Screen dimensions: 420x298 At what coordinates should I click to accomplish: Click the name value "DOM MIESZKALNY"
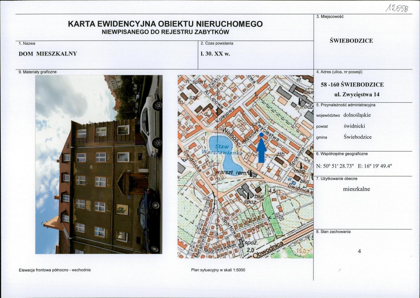[x=48, y=54]
